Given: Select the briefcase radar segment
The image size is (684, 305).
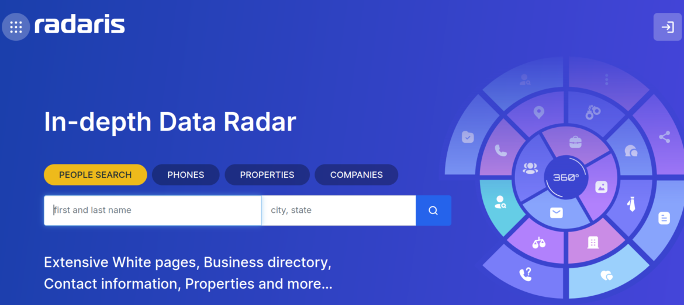Looking at the screenshot, I should coord(575,142).
